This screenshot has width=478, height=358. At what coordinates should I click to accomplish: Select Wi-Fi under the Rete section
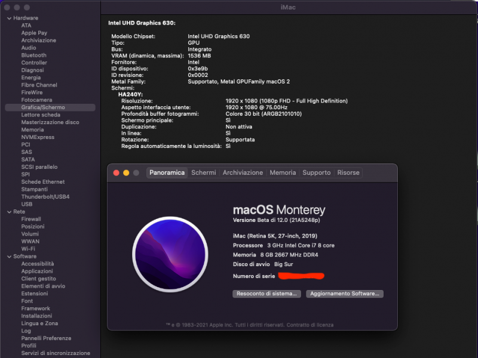pyautogui.click(x=28, y=249)
